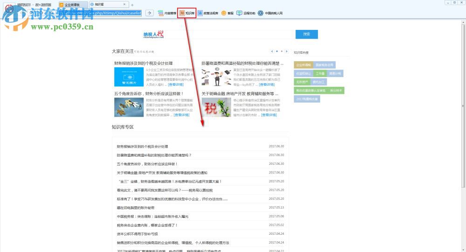Open list item 标准有了！享受75%研发费加扣
This screenshot has height=252, width=466.
click(x=172, y=199)
